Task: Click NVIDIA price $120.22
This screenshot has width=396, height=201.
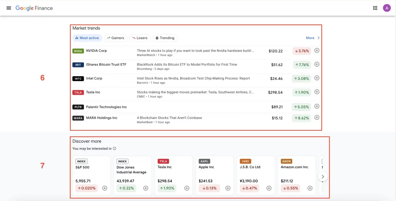Action: (276, 51)
